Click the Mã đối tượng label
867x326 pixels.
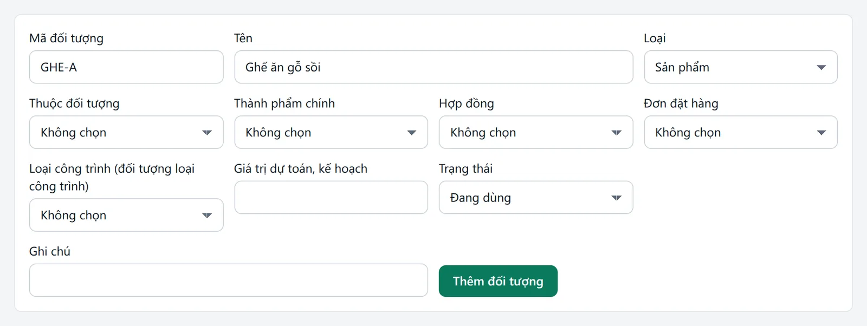click(66, 38)
